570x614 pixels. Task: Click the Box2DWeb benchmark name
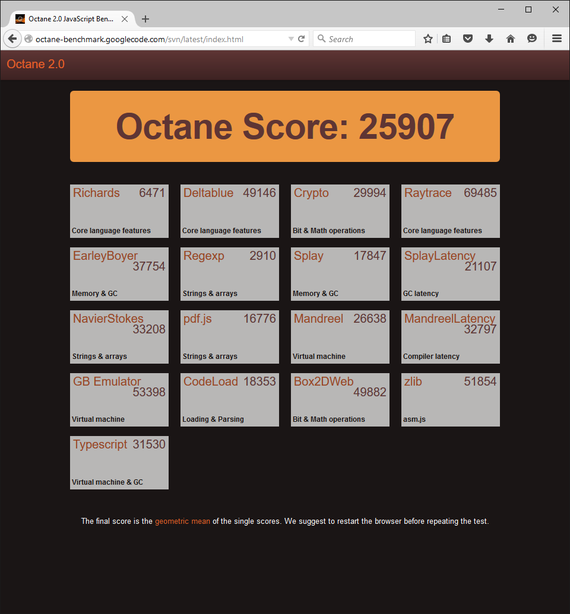(x=324, y=381)
